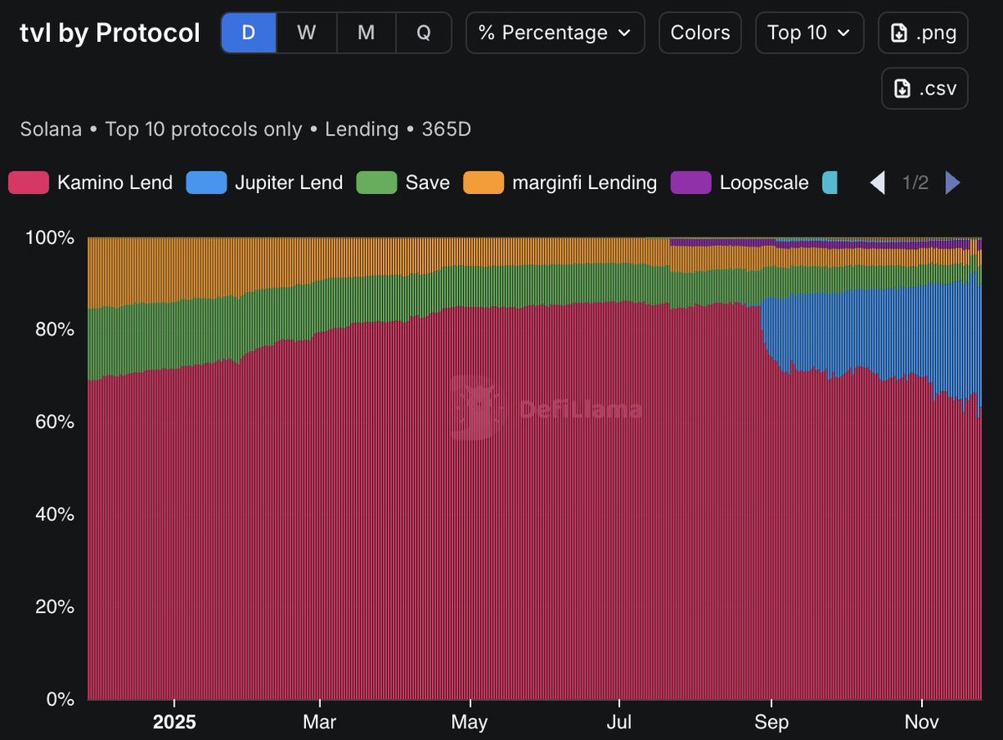The image size is (1003, 740).
Task: Click the .csv download icon
Action: (x=903, y=89)
